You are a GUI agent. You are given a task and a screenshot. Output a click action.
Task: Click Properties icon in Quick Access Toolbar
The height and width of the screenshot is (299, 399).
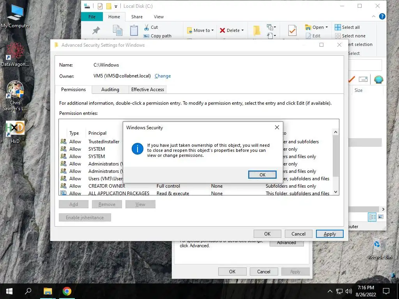point(100,6)
